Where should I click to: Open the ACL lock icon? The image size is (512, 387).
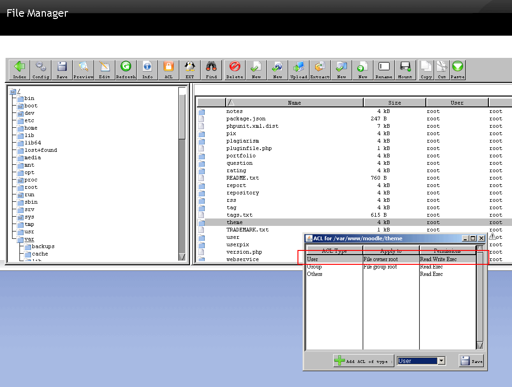[x=169, y=70]
